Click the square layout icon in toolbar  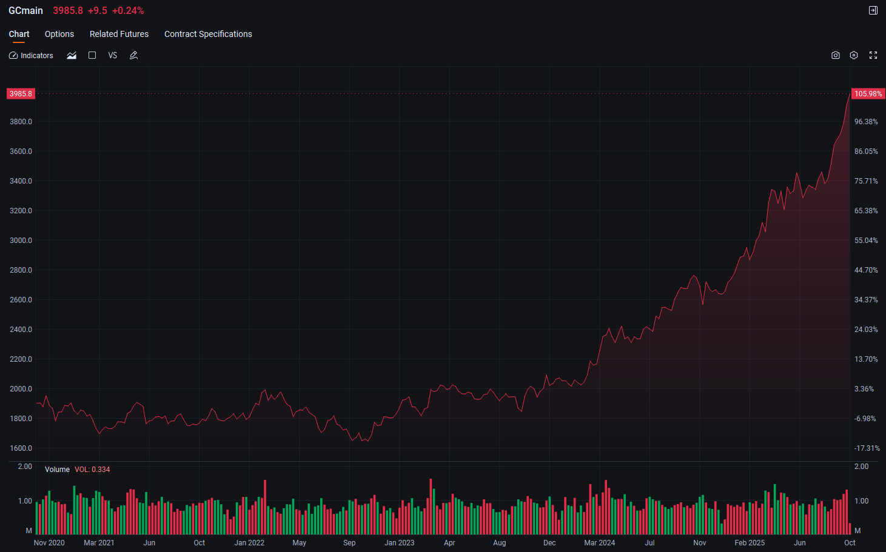click(92, 55)
